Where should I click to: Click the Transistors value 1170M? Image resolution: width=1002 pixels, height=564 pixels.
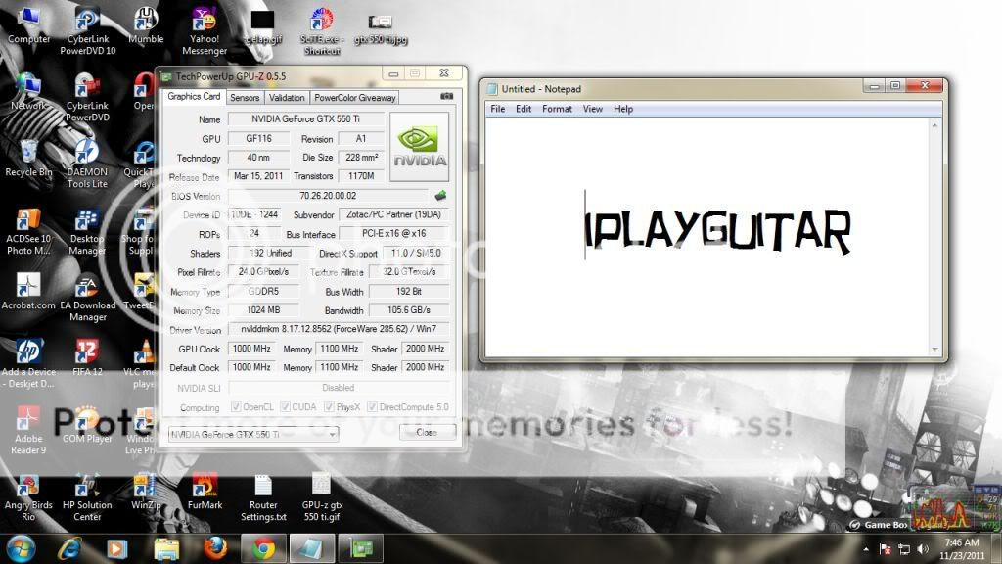(x=361, y=176)
